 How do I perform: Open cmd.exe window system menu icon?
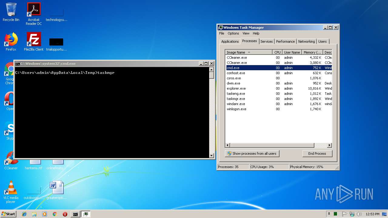18,64
